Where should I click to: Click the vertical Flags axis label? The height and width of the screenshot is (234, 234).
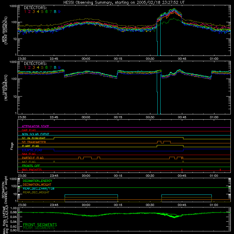(x=12, y=146)
